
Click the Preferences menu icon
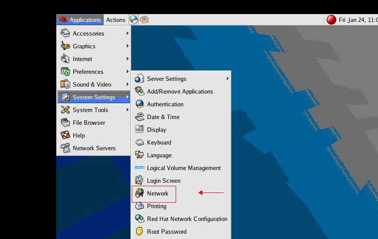[x=65, y=72]
